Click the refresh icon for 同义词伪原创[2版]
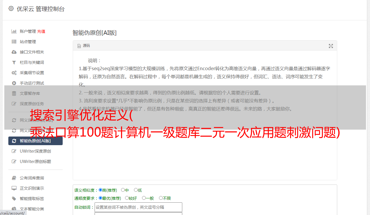This screenshot has width=370, height=215. coord(14,130)
